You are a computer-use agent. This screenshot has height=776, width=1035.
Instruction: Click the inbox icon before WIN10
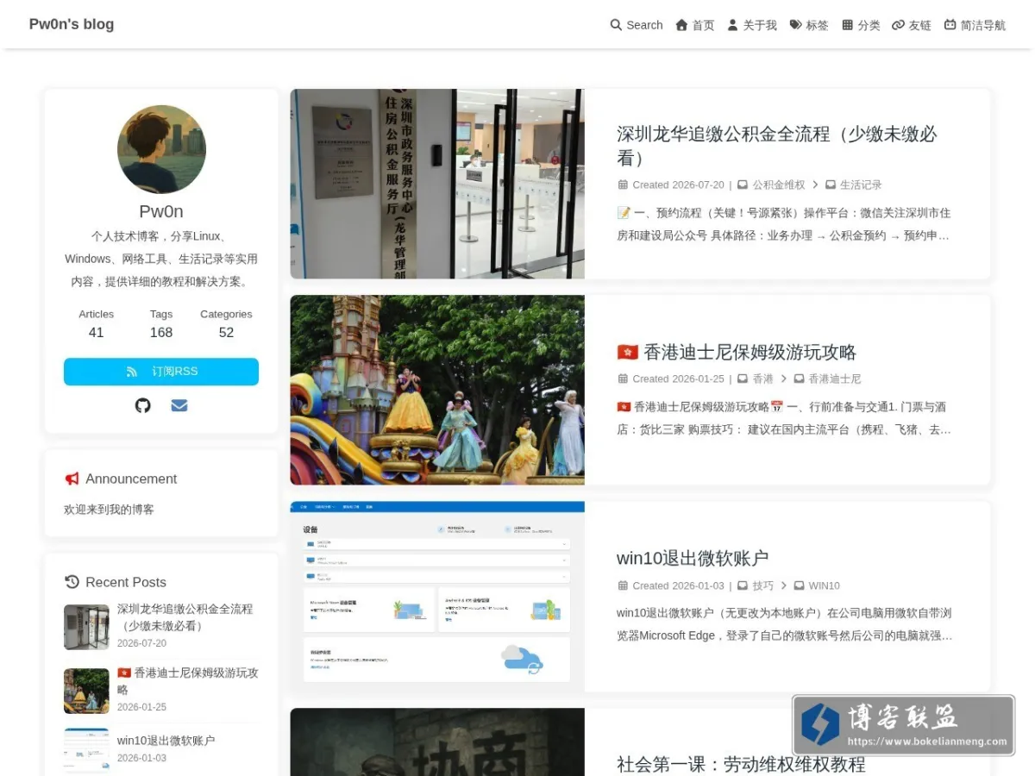coord(800,585)
